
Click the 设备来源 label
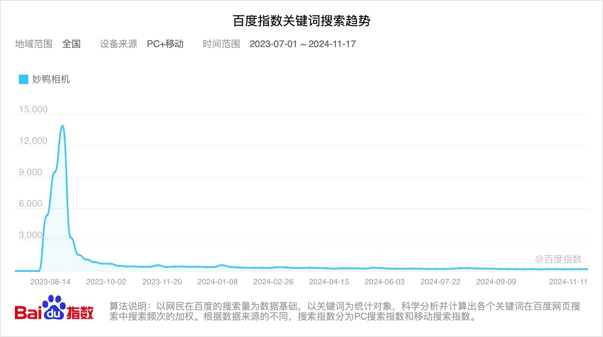[118, 44]
